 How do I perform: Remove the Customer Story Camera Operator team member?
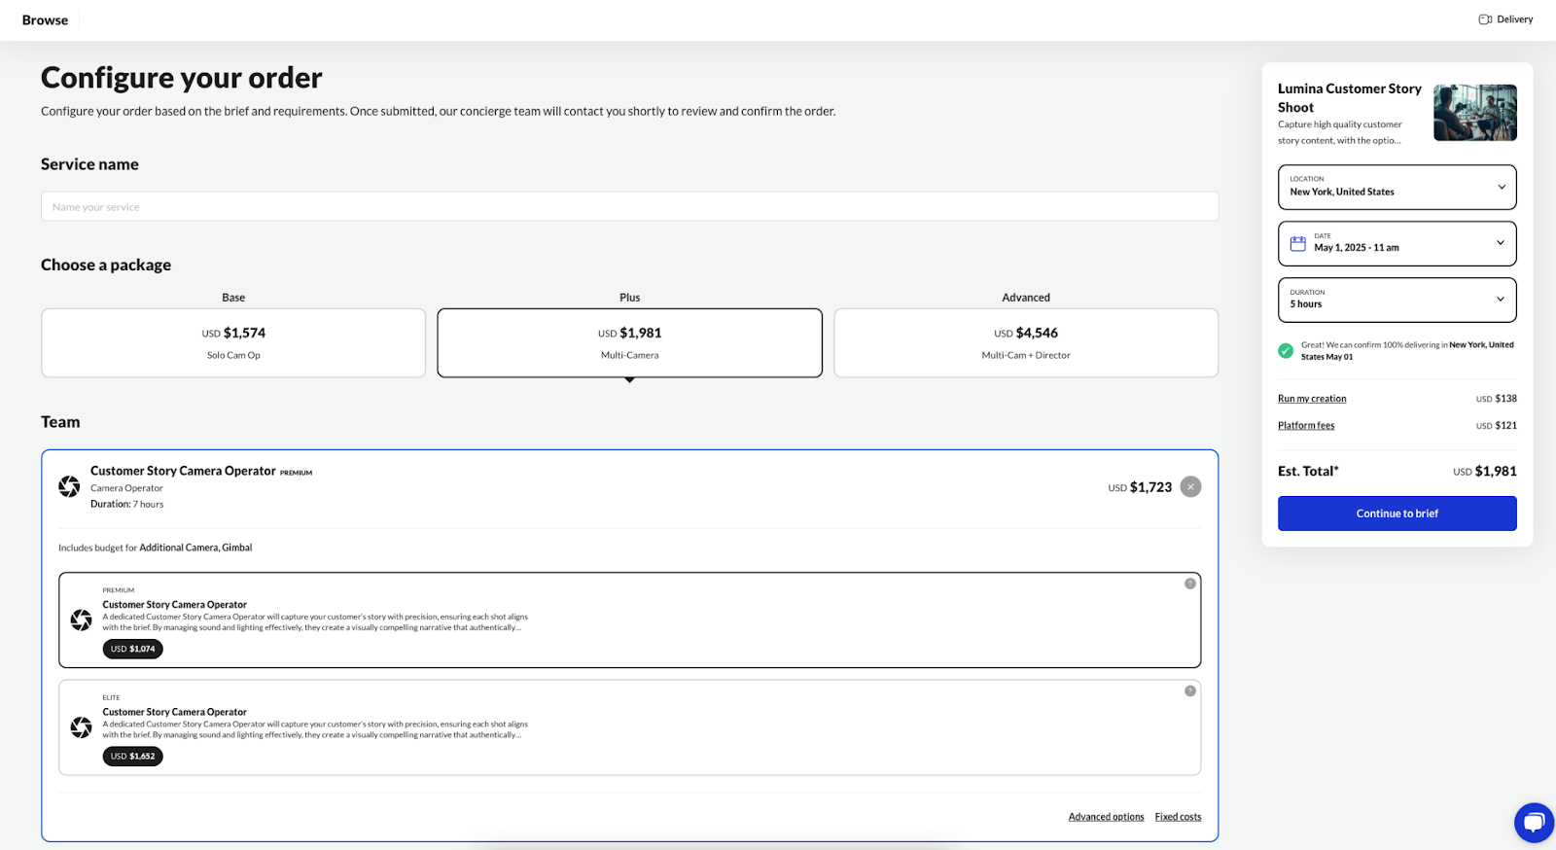[1190, 487]
